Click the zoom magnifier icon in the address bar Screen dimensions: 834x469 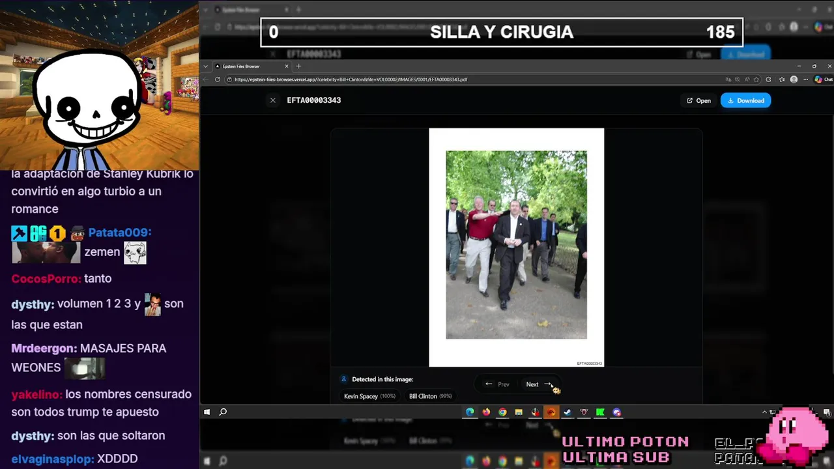(x=738, y=79)
